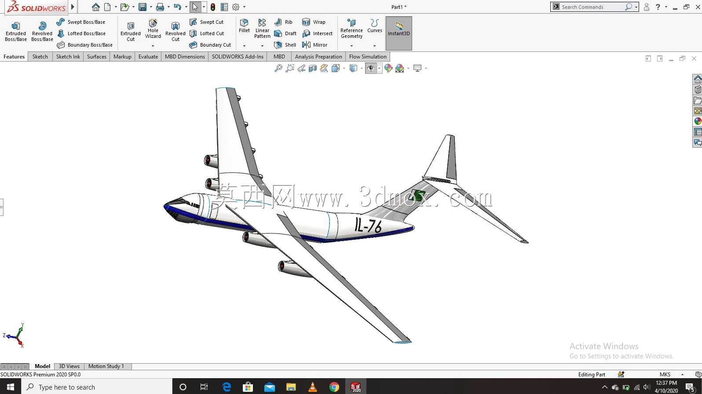Click Windows Start button

click(11, 387)
